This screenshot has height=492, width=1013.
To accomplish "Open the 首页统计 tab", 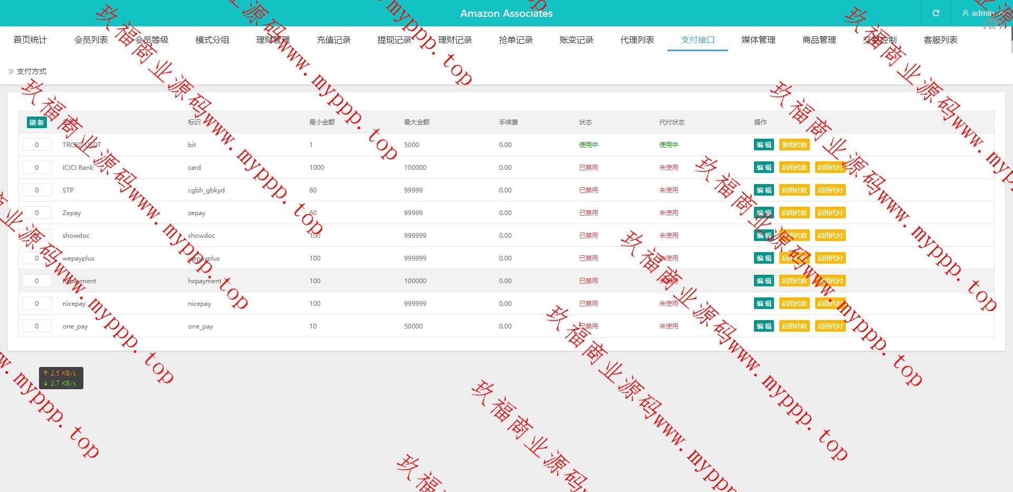I will pos(30,40).
